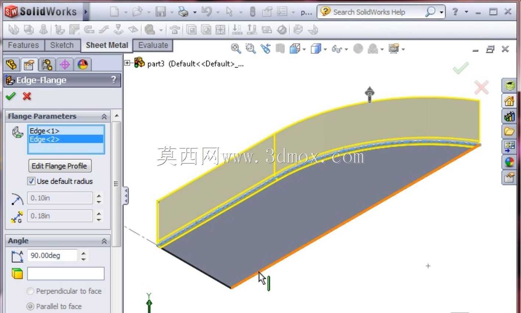The image size is (521, 313).
Task: Switch to the Evaluate tab
Action: click(153, 45)
